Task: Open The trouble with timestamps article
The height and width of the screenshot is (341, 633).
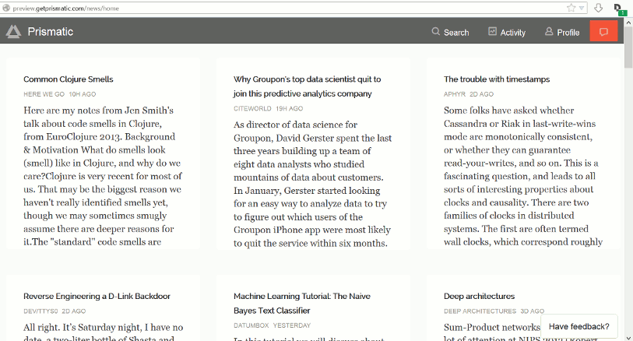Action: (x=497, y=79)
